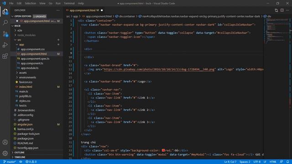Open the Accounts icon in activity bar
The height and width of the screenshot is (164, 292).
click(5, 142)
